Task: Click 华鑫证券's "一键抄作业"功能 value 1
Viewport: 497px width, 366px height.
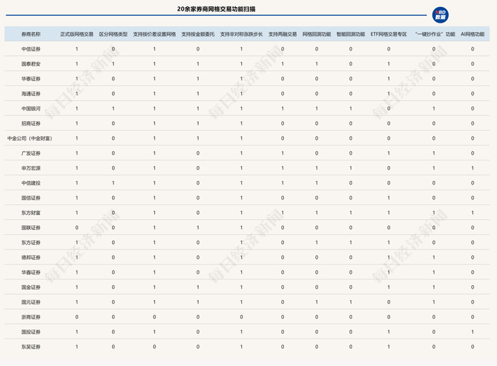Action: pyautogui.click(x=434, y=272)
